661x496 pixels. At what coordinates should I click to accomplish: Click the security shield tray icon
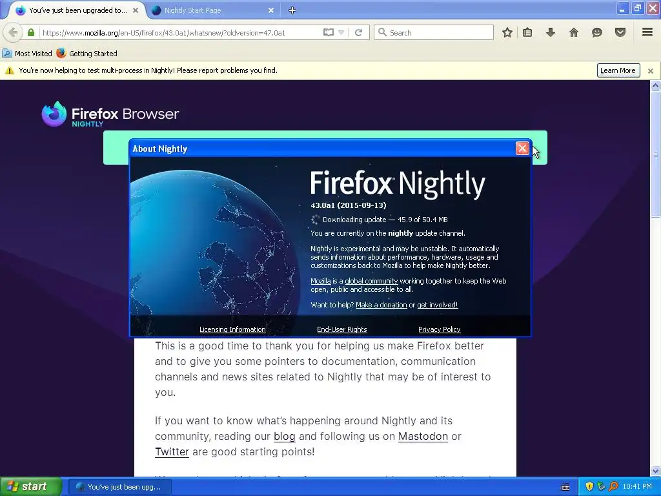point(589,487)
